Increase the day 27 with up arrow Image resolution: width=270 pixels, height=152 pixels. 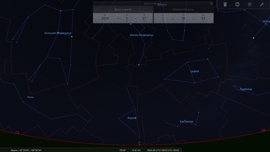144,15
